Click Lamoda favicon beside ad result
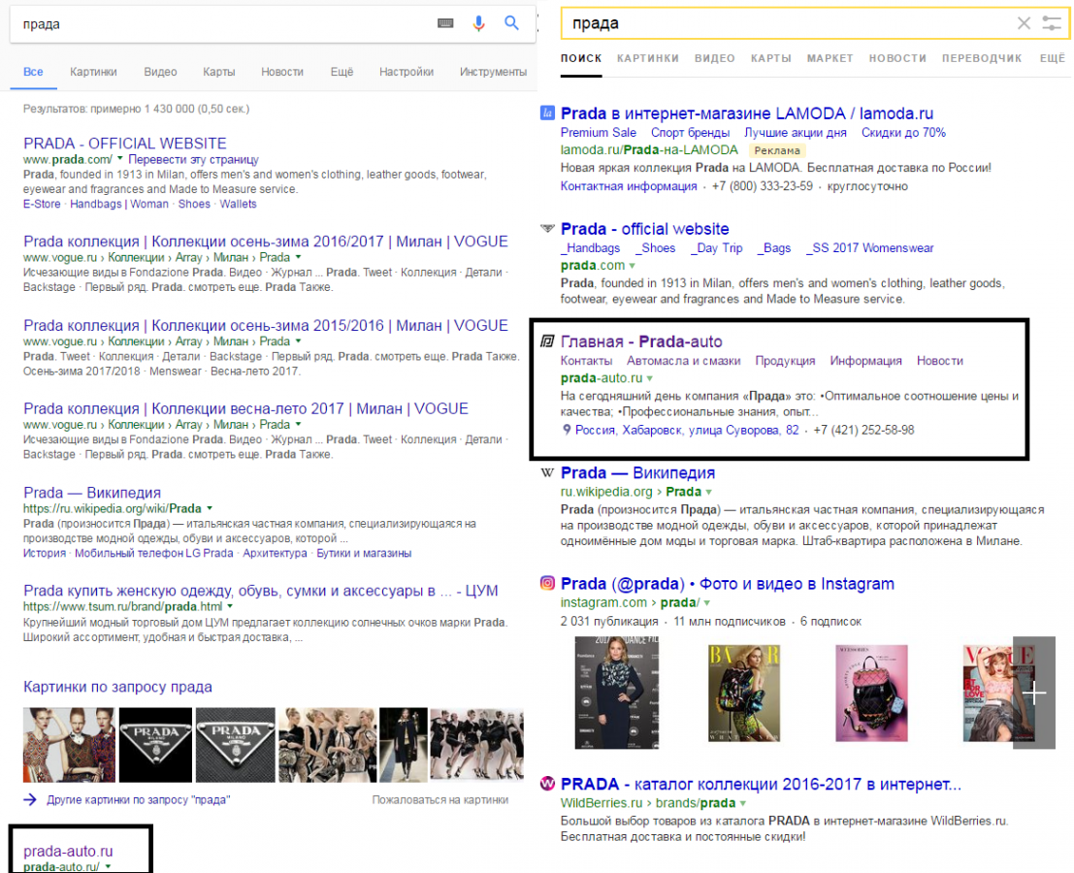This screenshot has height=873, width=1074. pos(547,113)
